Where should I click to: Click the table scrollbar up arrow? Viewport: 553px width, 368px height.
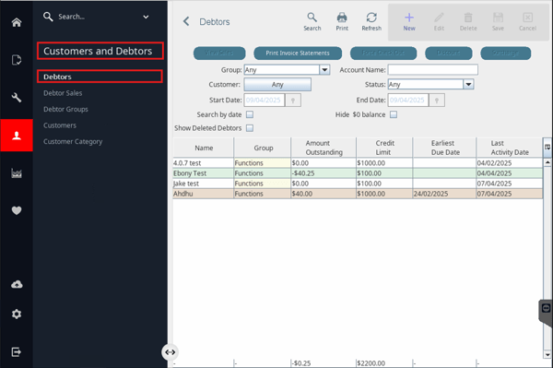(547, 162)
